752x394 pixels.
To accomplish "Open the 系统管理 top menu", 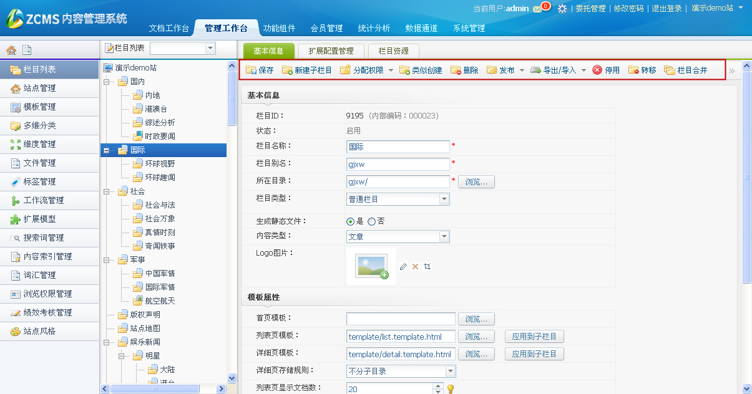I will click(x=469, y=28).
